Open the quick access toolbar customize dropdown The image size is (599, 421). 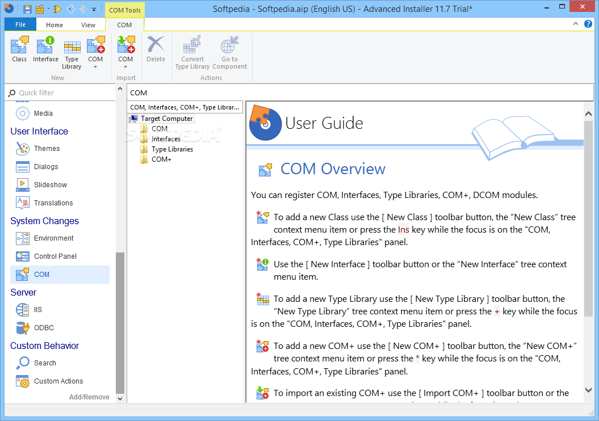tap(94, 9)
